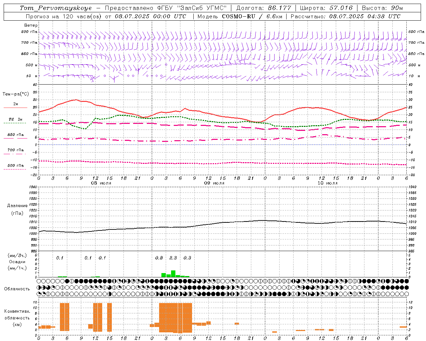
Task: Click the model name COSMO-RU / 6.6км
Action: pyautogui.click(x=252, y=16)
